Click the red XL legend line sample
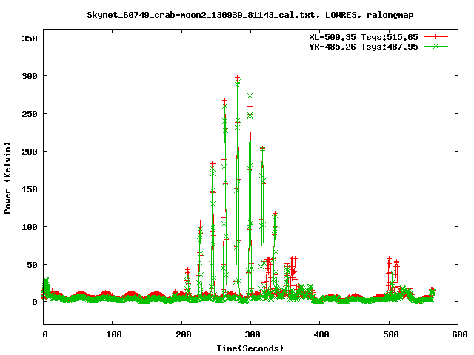 click(x=435, y=37)
